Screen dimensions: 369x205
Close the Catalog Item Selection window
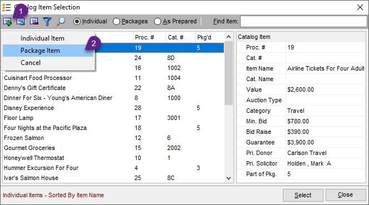tap(360, 7)
